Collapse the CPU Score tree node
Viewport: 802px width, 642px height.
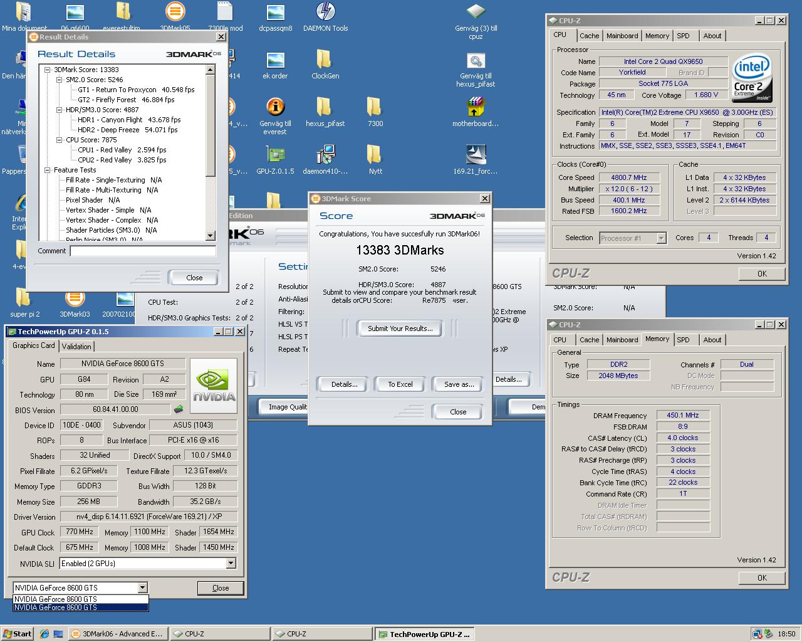coord(60,140)
